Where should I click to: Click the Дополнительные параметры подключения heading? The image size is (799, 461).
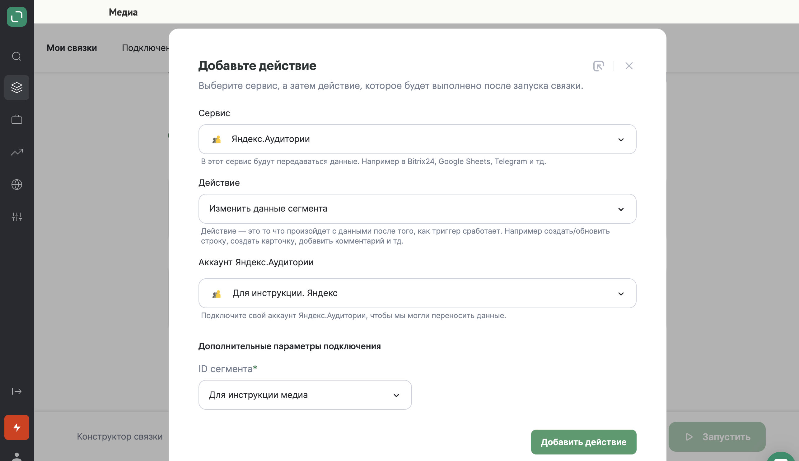pos(289,346)
